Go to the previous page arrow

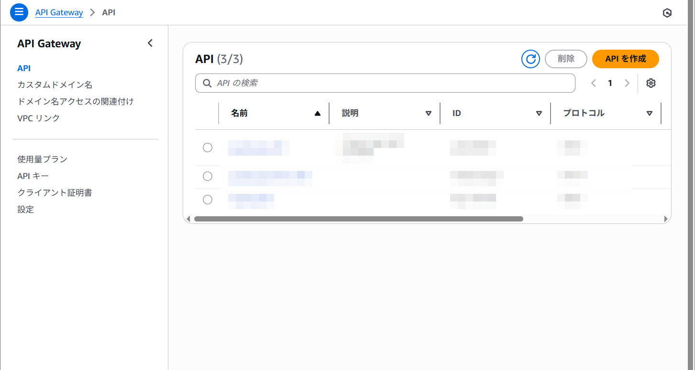coord(594,83)
